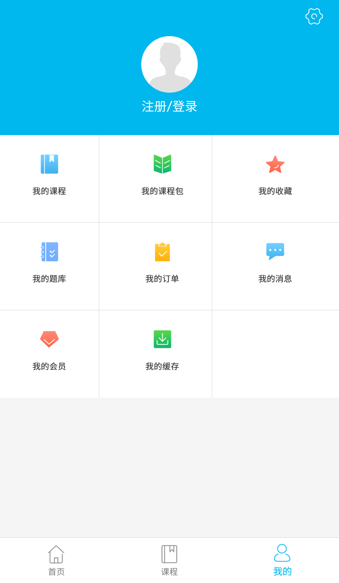
Task: Switch to the 首页 tab label
Action: [x=56, y=572]
